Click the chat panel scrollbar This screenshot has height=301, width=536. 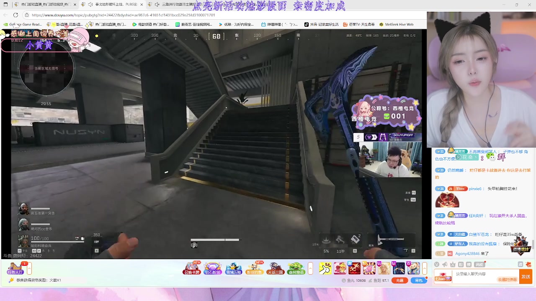click(533, 244)
